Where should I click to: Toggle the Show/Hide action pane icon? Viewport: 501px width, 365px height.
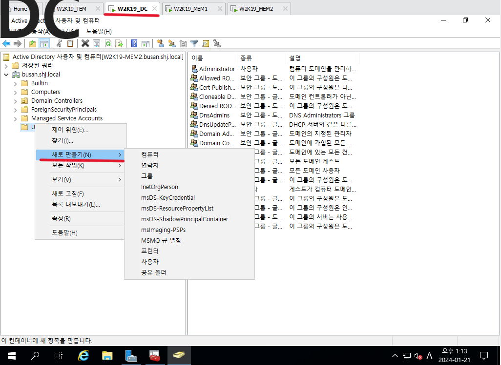coord(146,44)
